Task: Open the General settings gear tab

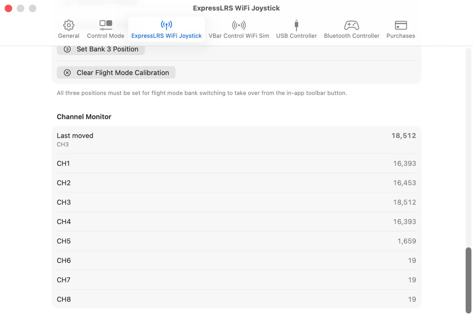Action: (68, 29)
